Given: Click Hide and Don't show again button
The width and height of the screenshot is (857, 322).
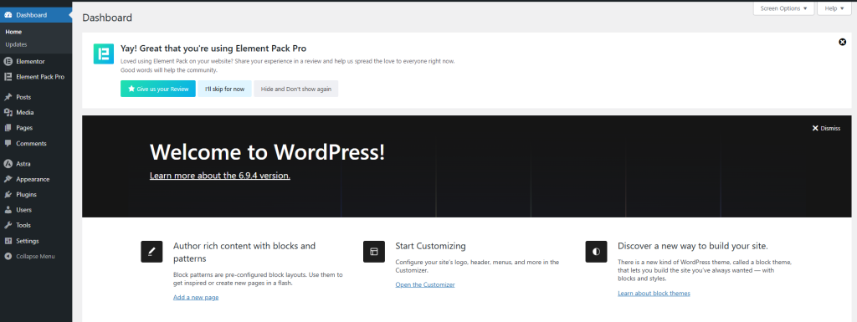Looking at the screenshot, I should coord(296,89).
